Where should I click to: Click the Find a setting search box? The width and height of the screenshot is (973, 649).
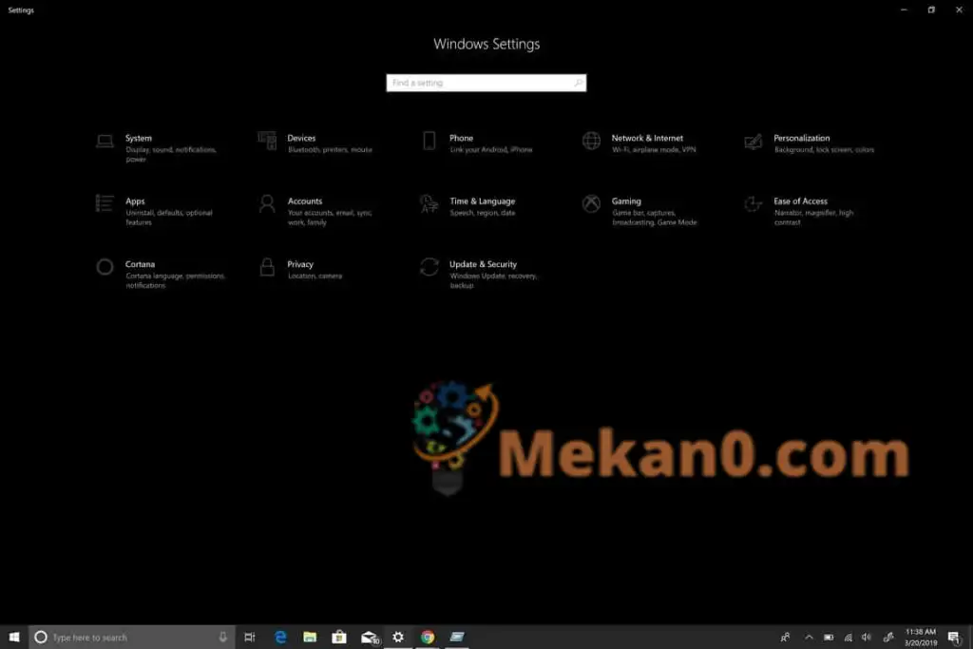tap(486, 83)
